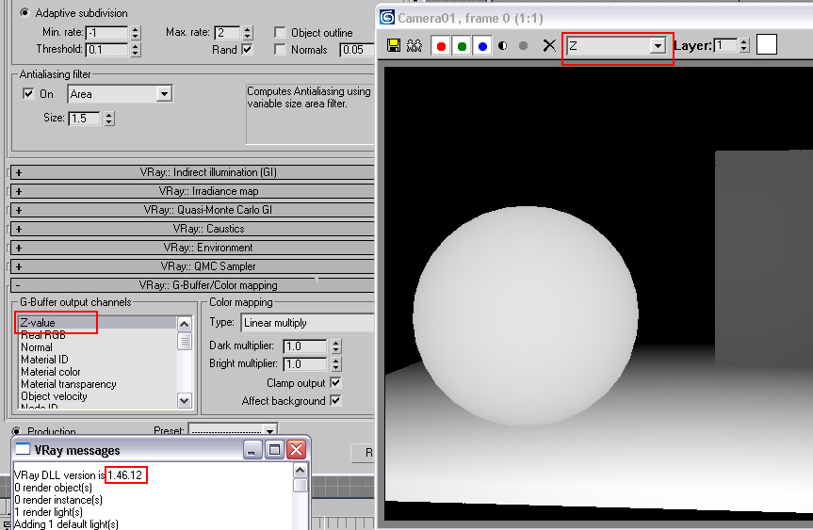Viewport: 813px width, 530px height.
Task: Close the VRay messages window
Action: (x=297, y=450)
